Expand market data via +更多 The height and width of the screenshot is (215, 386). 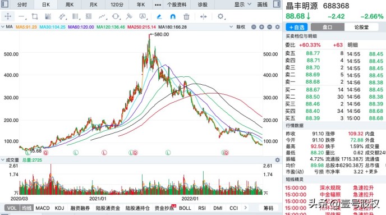371,172
